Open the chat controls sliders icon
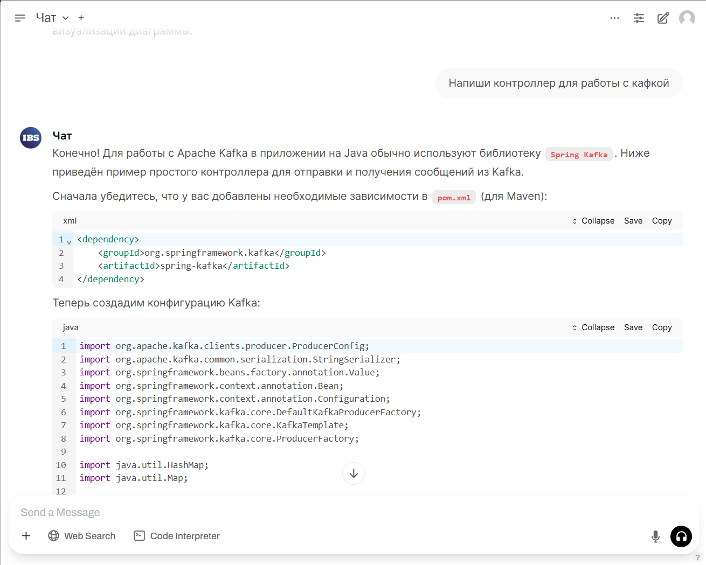Viewport: 706px width, 565px height. [x=639, y=18]
